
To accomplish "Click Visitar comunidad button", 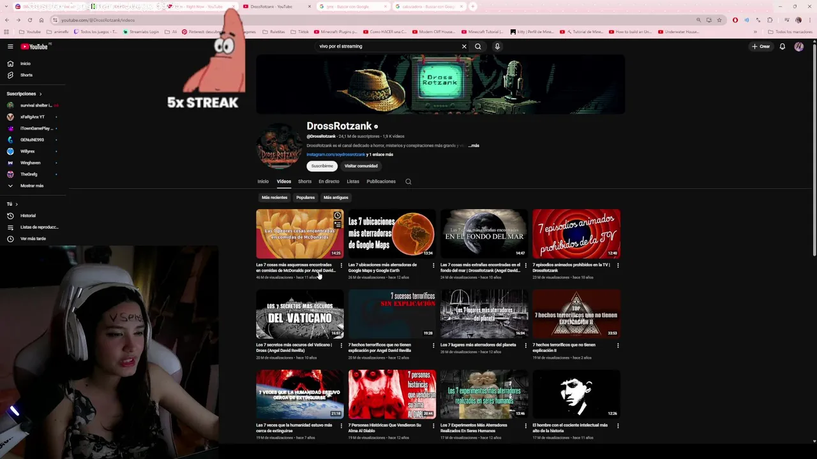I will click(361, 166).
